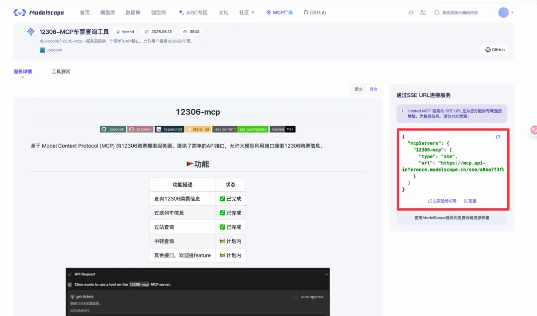Open the 数据集 nav item

pyautogui.click(x=133, y=12)
